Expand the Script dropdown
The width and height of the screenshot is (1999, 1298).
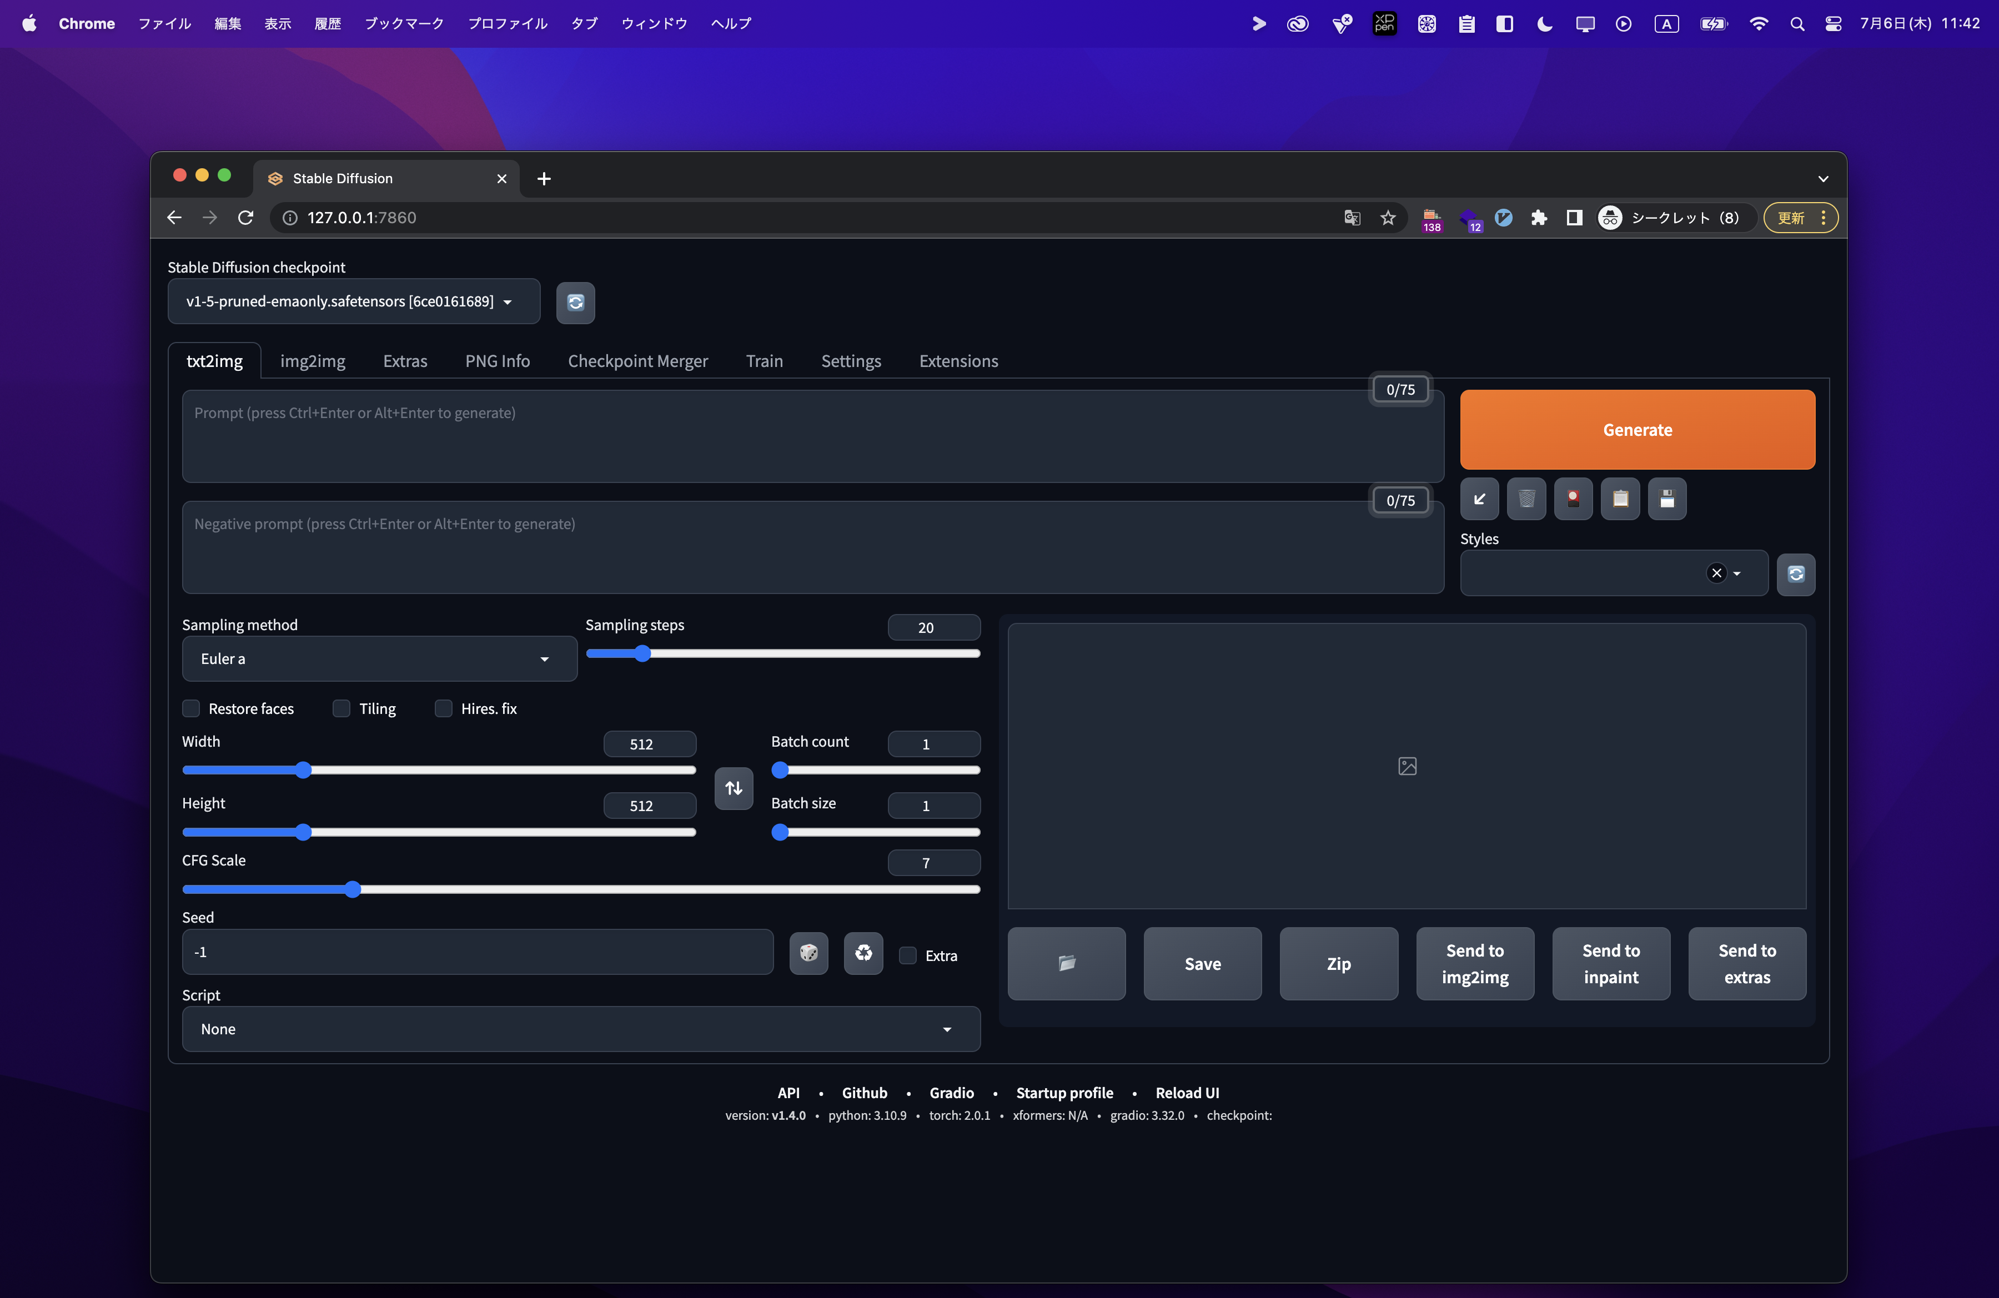click(580, 1029)
